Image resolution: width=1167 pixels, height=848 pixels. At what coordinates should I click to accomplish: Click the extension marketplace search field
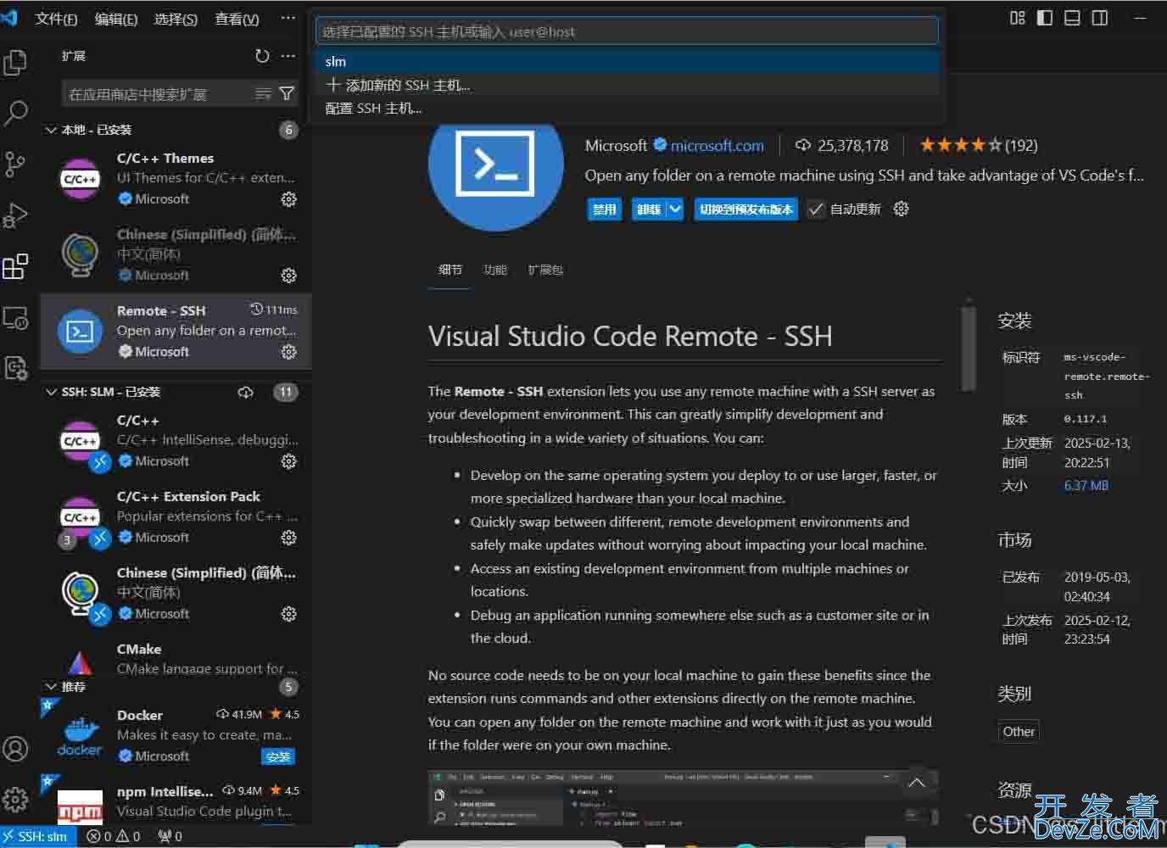coord(157,94)
